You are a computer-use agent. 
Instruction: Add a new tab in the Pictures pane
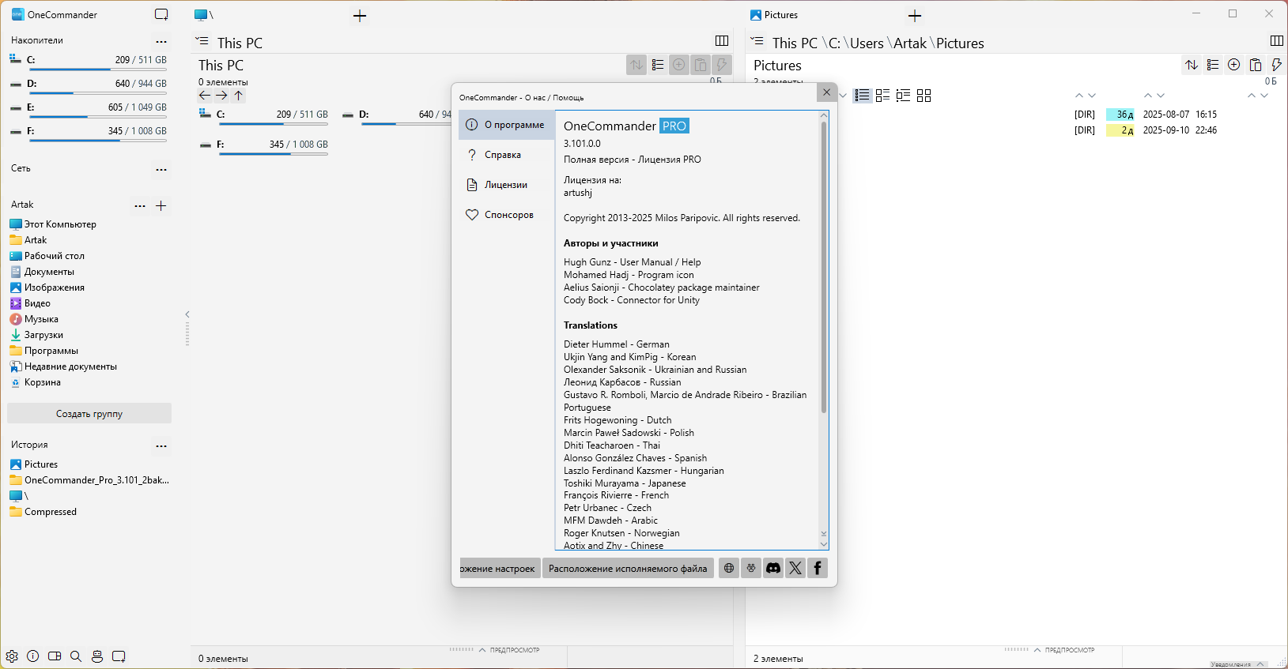tap(915, 16)
